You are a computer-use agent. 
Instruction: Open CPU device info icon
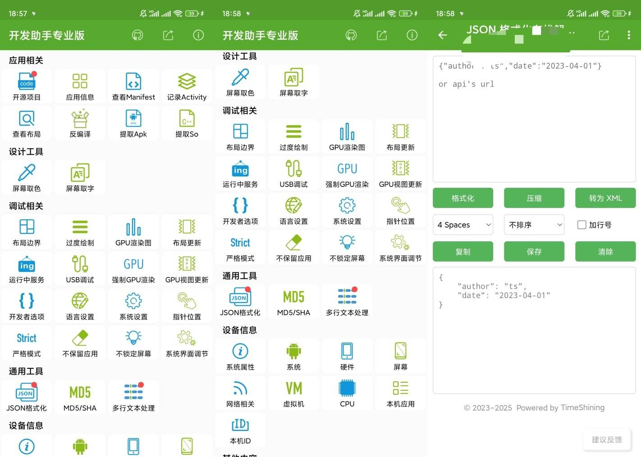click(347, 388)
